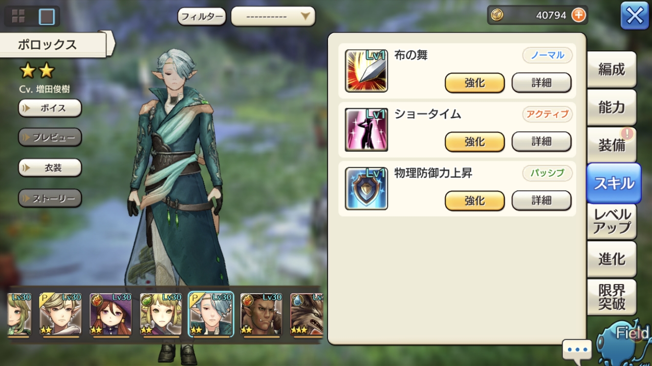
Task: Switch to grid view icon
Action: coord(19,17)
